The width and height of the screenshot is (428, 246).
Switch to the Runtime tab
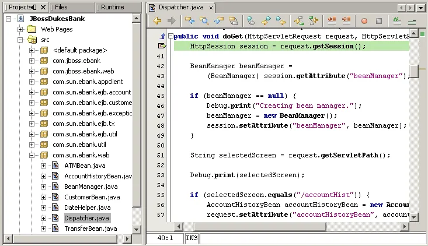(x=113, y=7)
